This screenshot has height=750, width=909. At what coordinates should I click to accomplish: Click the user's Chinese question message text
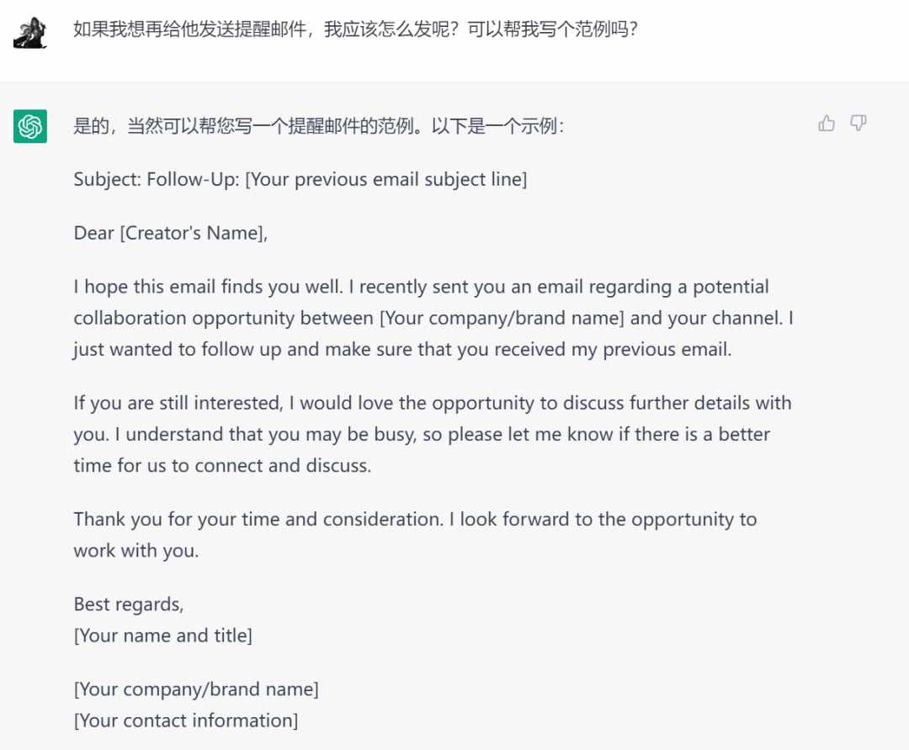[x=355, y=29]
